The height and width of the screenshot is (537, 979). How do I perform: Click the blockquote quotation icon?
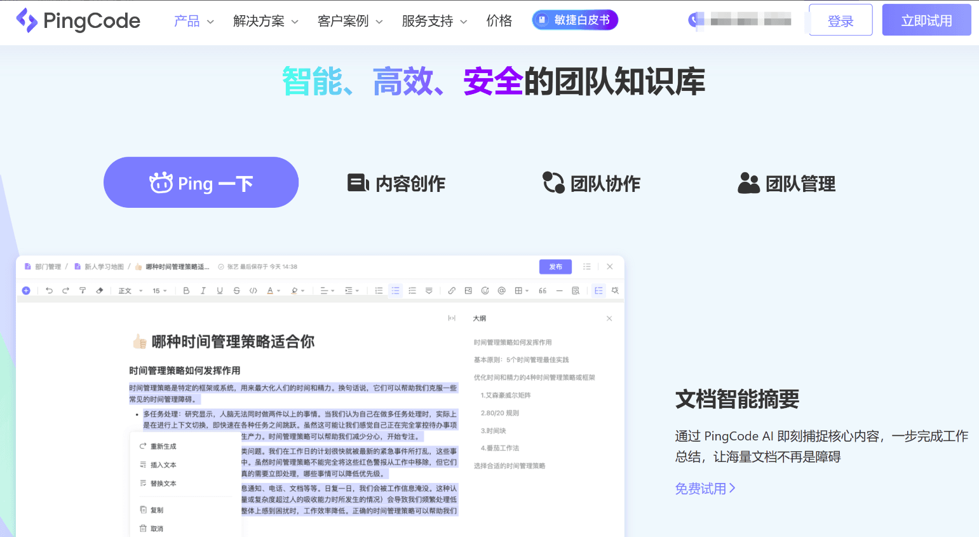tap(543, 290)
